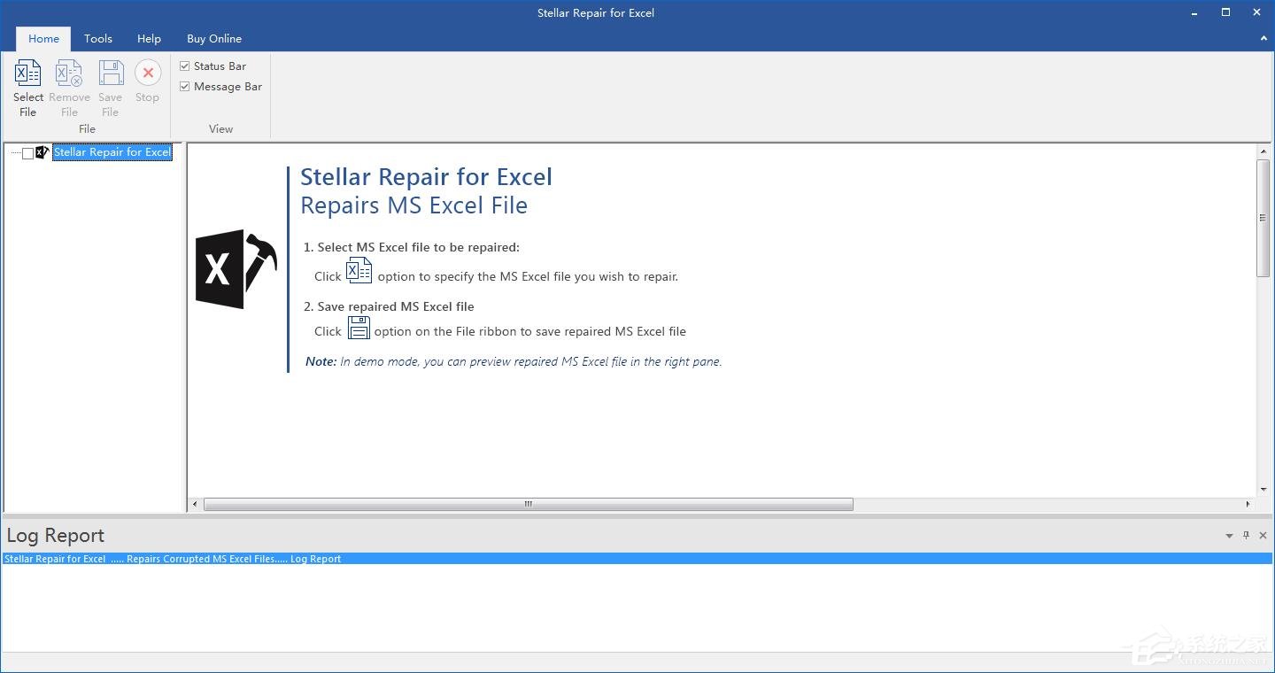Maximize the Stellar Repair window
Image resolution: width=1275 pixels, height=673 pixels.
1226,12
